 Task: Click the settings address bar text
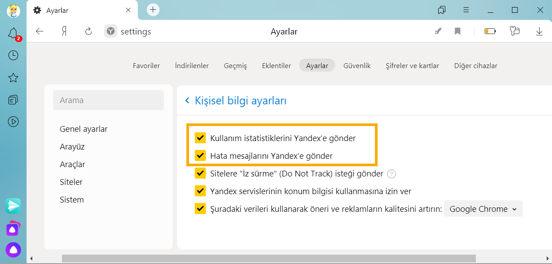click(136, 31)
